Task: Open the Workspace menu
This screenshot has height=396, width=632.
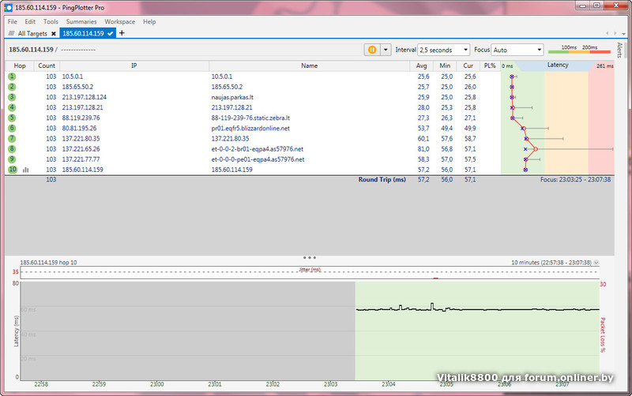Action: click(x=119, y=22)
